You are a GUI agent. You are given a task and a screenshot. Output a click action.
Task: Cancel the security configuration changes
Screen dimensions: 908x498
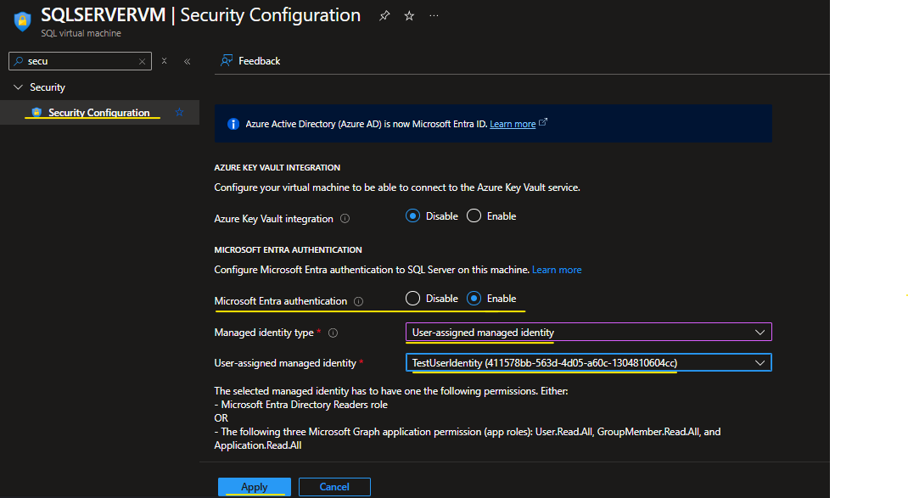point(334,487)
